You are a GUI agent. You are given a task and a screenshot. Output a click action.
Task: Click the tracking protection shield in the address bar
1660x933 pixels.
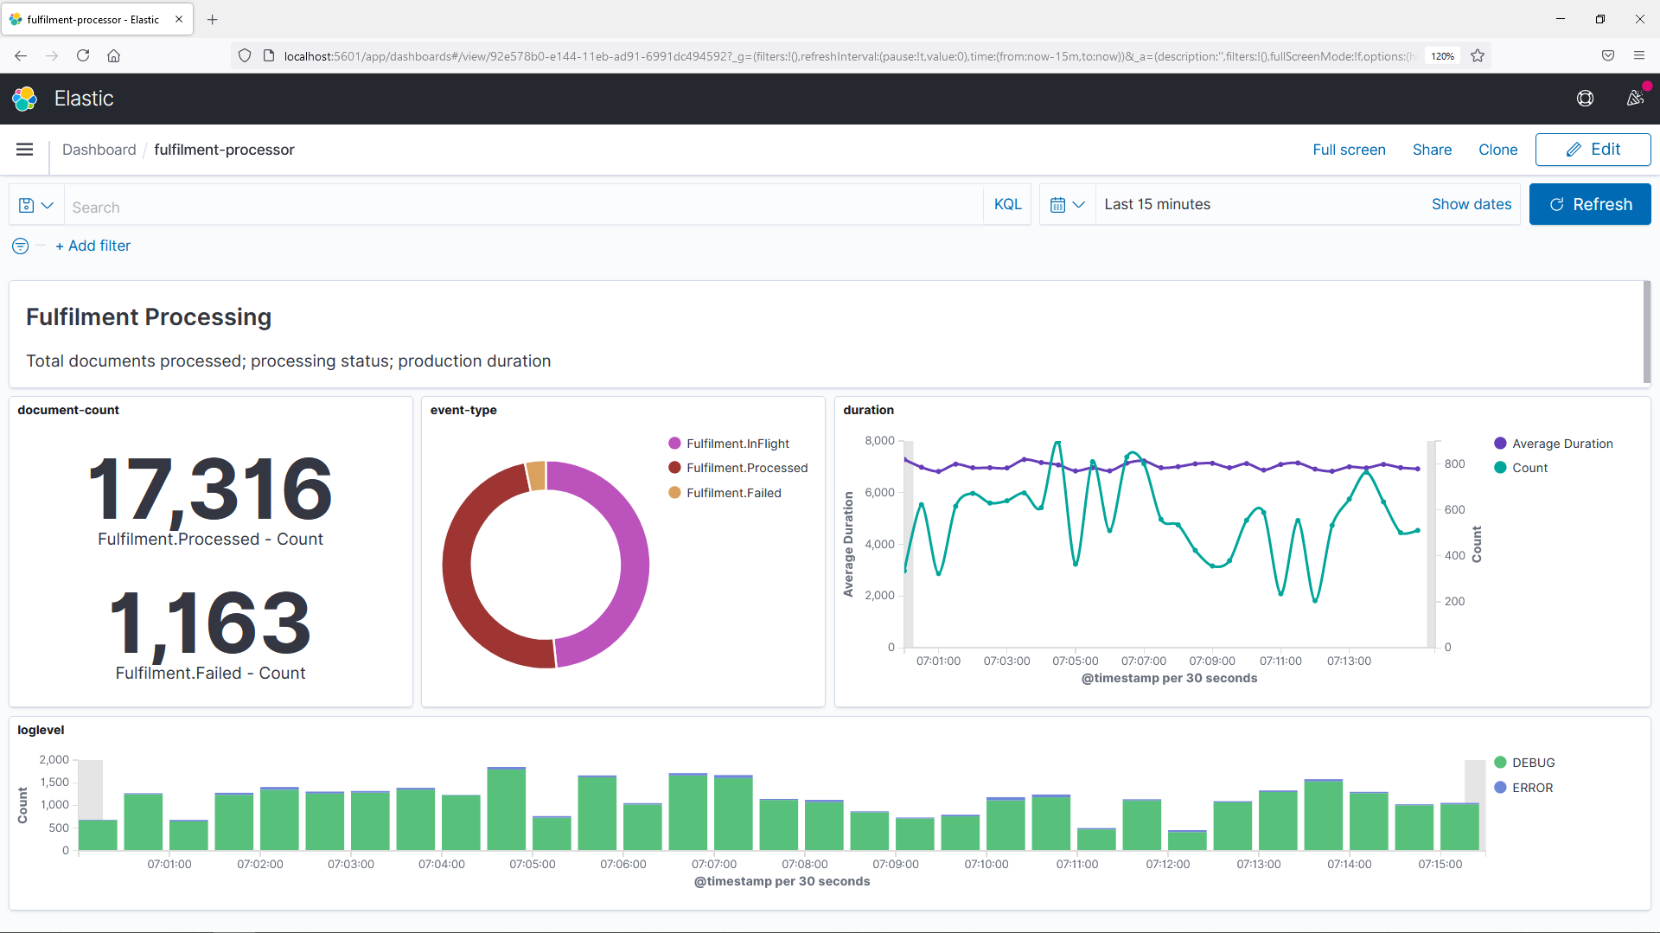(245, 55)
